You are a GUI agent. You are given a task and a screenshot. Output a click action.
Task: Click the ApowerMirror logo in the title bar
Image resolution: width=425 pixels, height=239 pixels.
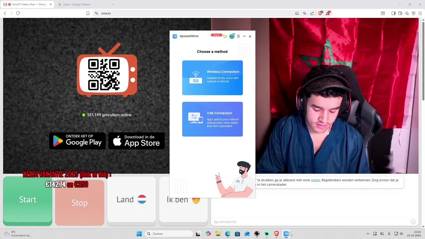click(175, 36)
